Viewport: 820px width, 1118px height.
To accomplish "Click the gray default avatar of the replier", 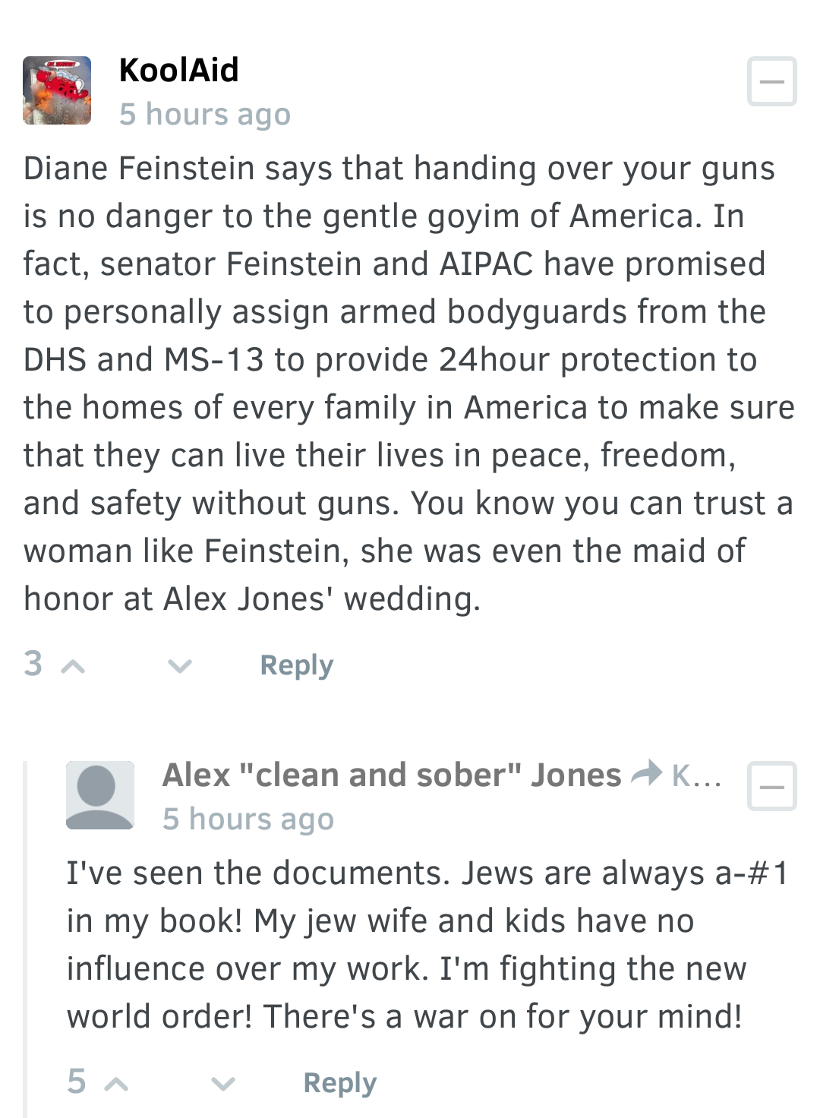I will (100, 795).
